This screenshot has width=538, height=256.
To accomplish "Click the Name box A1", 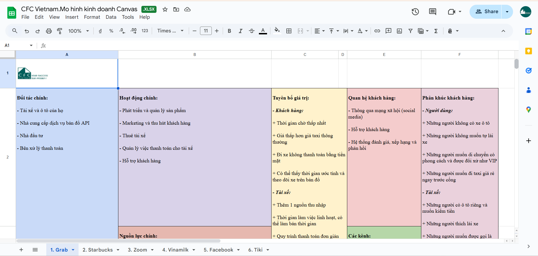I will (19, 45).
